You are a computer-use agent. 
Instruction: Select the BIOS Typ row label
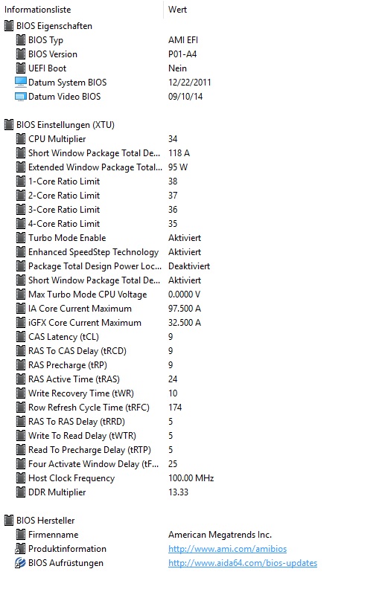coord(45,40)
